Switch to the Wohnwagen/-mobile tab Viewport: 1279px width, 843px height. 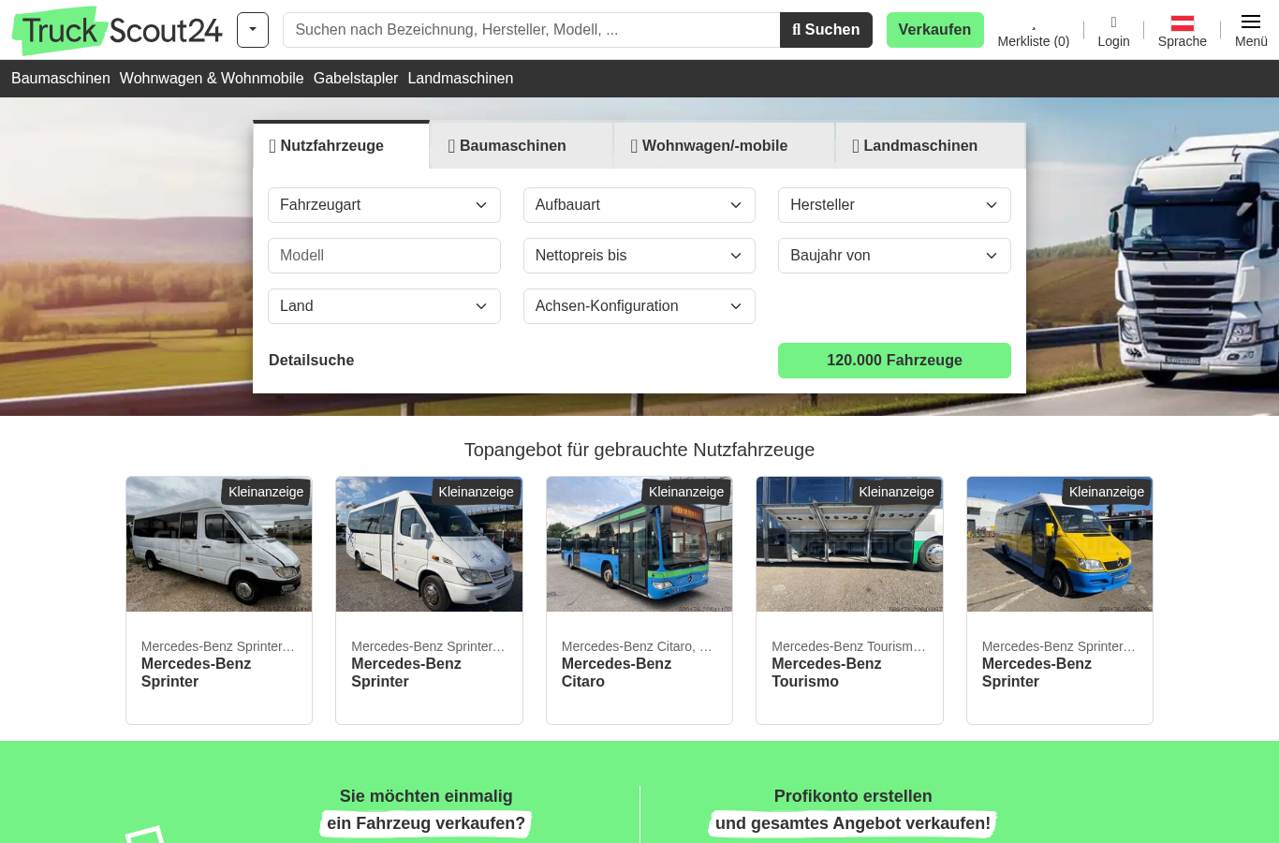pos(724,146)
